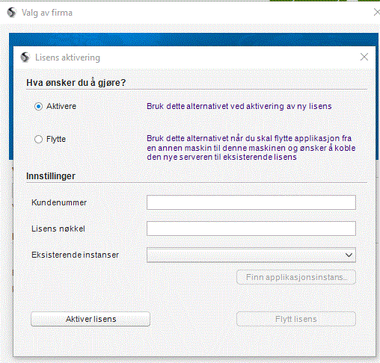Click the Valg av firma window icon
380x363 pixels.
[11, 13]
